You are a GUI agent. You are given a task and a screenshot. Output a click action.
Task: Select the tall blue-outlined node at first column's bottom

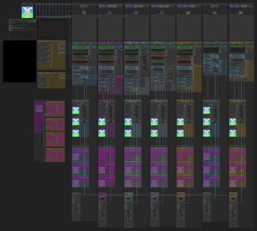(x=76, y=207)
